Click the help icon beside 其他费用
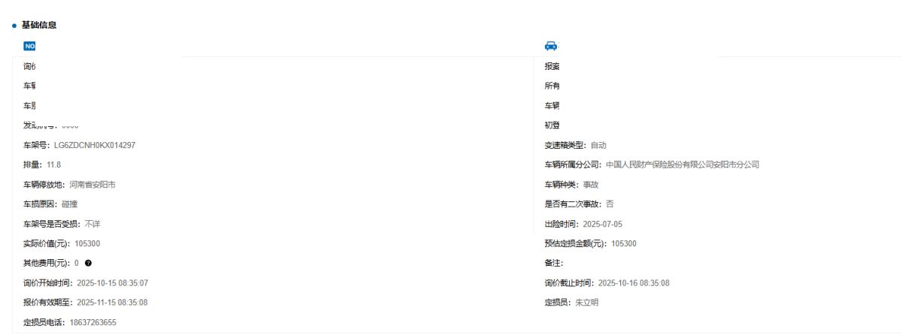This screenshot has width=902, height=335. click(88, 264)
